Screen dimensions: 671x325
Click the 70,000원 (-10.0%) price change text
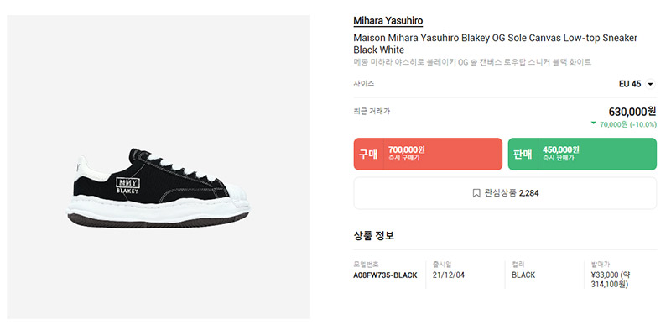pyautogui.click(x=627, y=124)
